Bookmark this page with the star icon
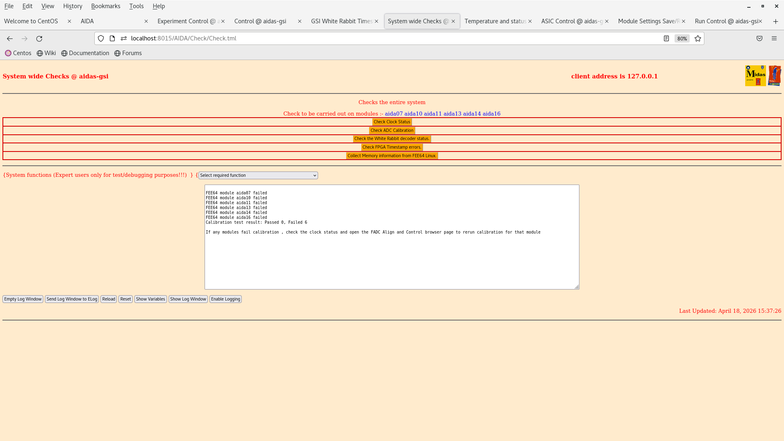Image resolution: width=784 pixels, height=441 pixels. pos(697,38)
